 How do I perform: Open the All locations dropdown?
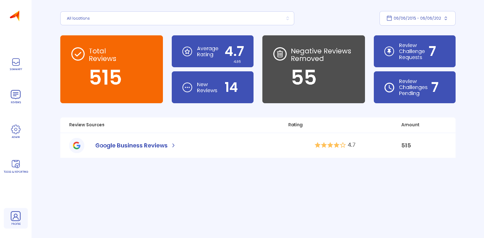point(177,18)
